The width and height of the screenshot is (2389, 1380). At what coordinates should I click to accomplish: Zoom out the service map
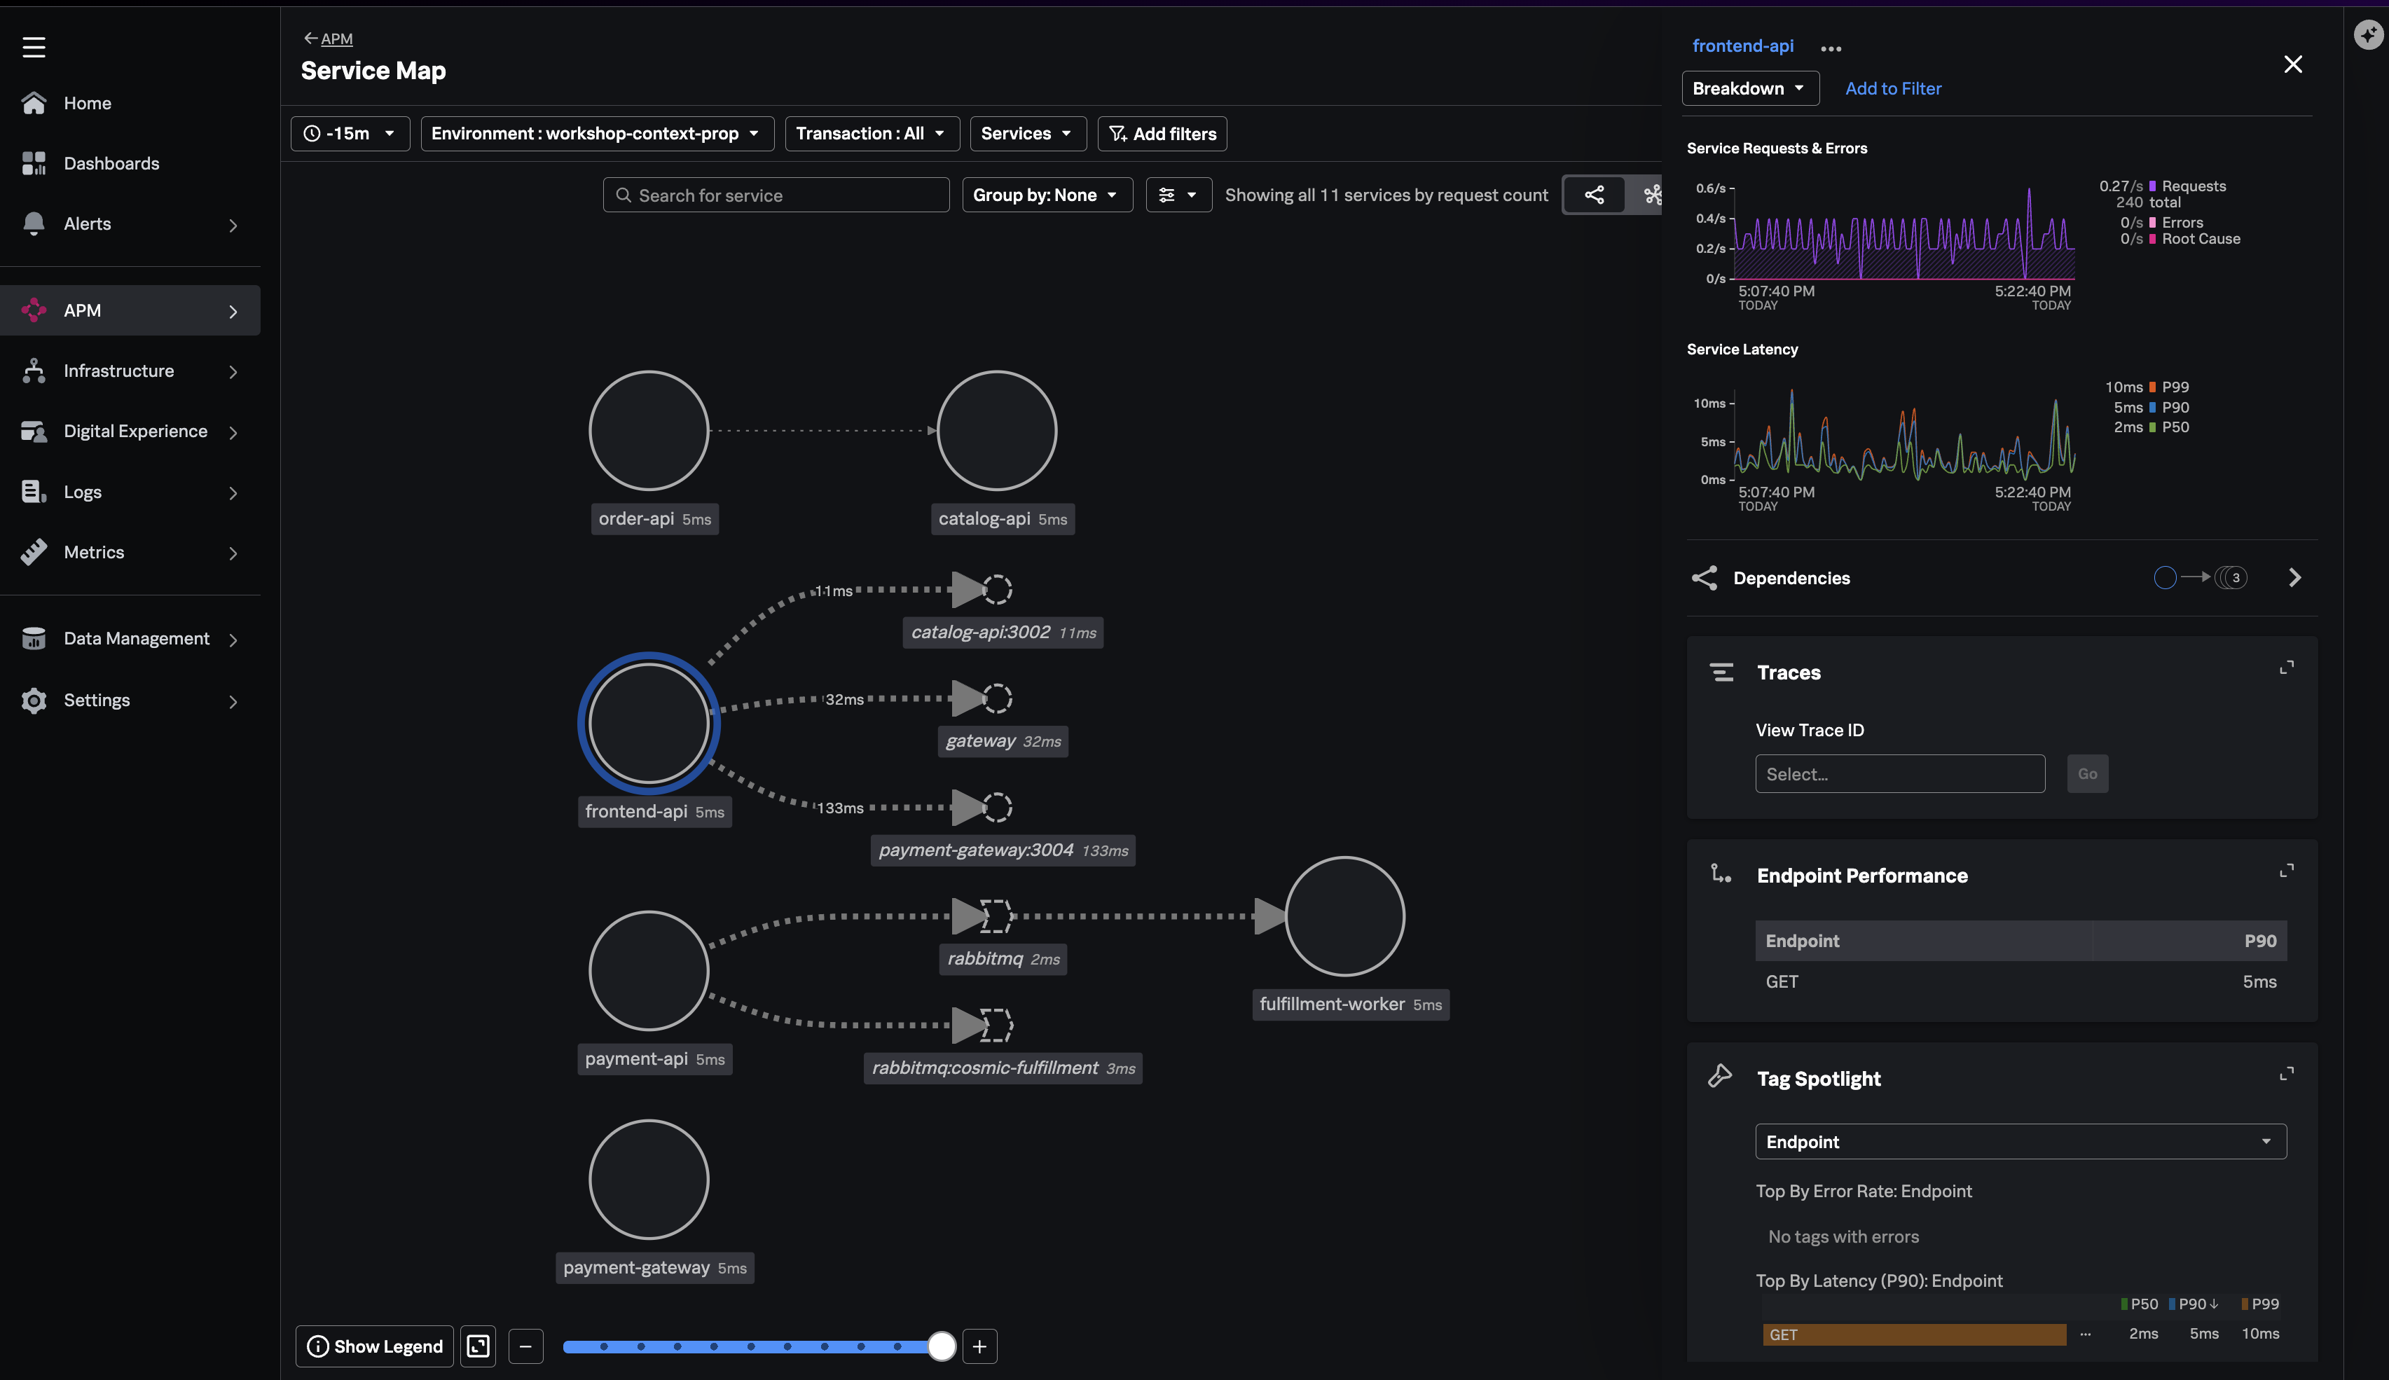[x=526, y=1346]
